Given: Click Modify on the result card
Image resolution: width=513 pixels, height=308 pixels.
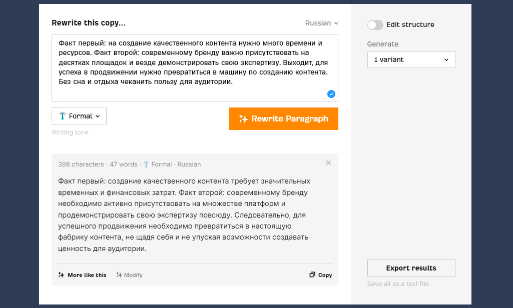Looking at the screenshot, I should coord(129,274).
